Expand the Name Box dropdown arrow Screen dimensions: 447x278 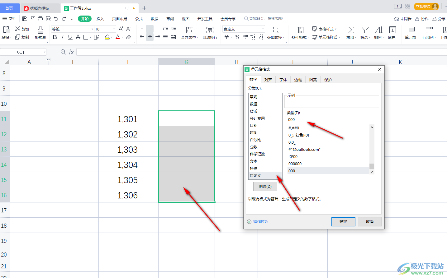[x=45, y=52]
